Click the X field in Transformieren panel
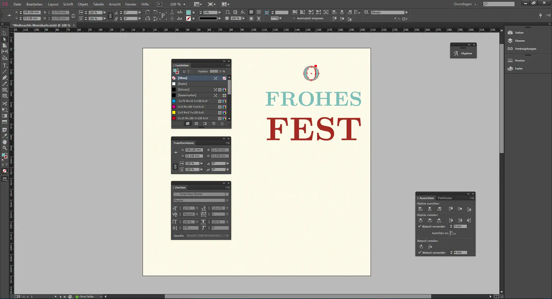The width and height of the screenshot is (552, 299). 194,150
